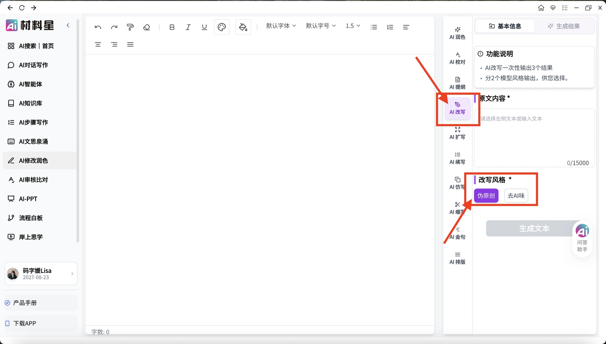Select the AI 排版 tool
The image size is (606, 344).
coord(457,258)
